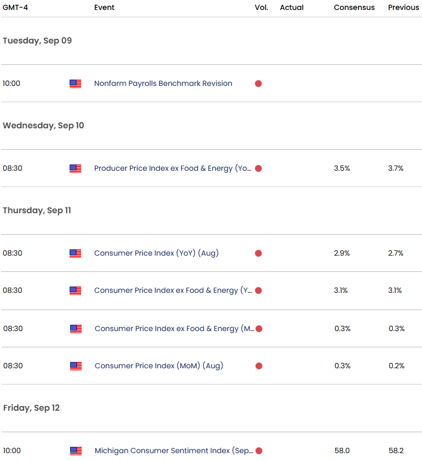The width and height of the screenshot is (422, 461).
Task: Click US flag beside Nonfarm Payrolls row
Action: [75, 84]
